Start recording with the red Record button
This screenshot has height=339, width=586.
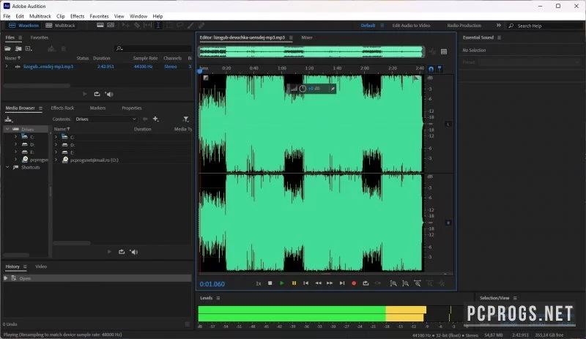(x=354, y=283)
